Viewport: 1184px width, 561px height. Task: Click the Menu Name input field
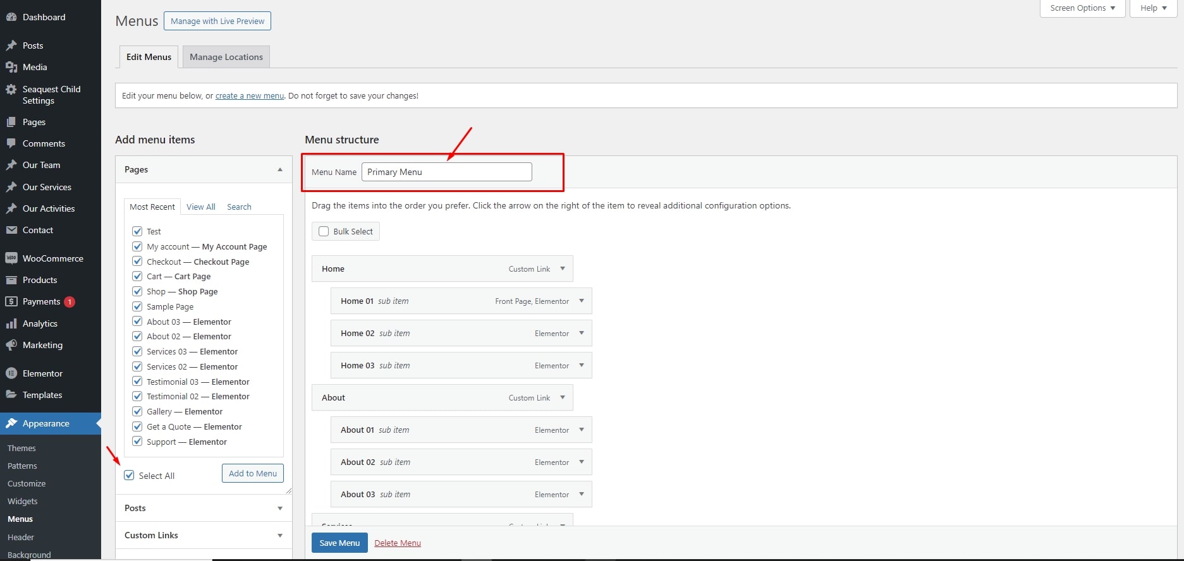click(447, 172)
